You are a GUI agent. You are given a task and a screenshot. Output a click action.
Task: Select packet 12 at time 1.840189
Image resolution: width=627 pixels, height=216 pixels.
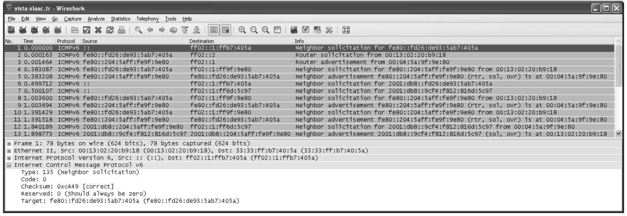point(309,127)
